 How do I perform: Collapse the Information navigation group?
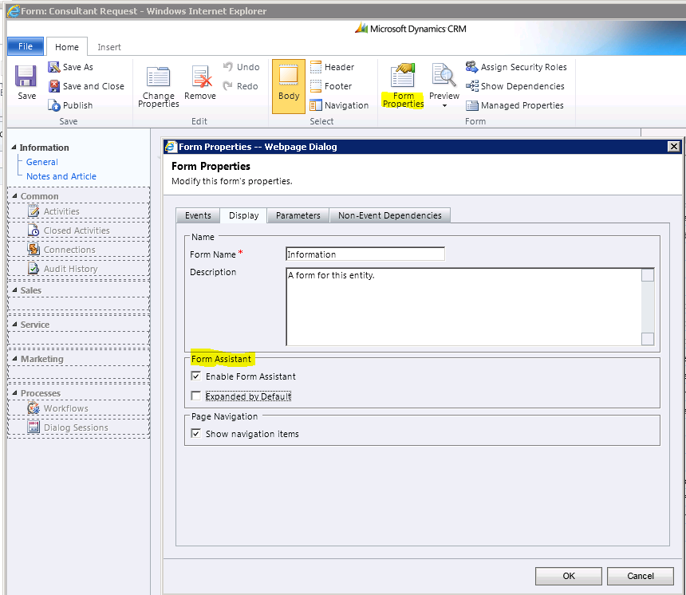click(x=14, y=148)
